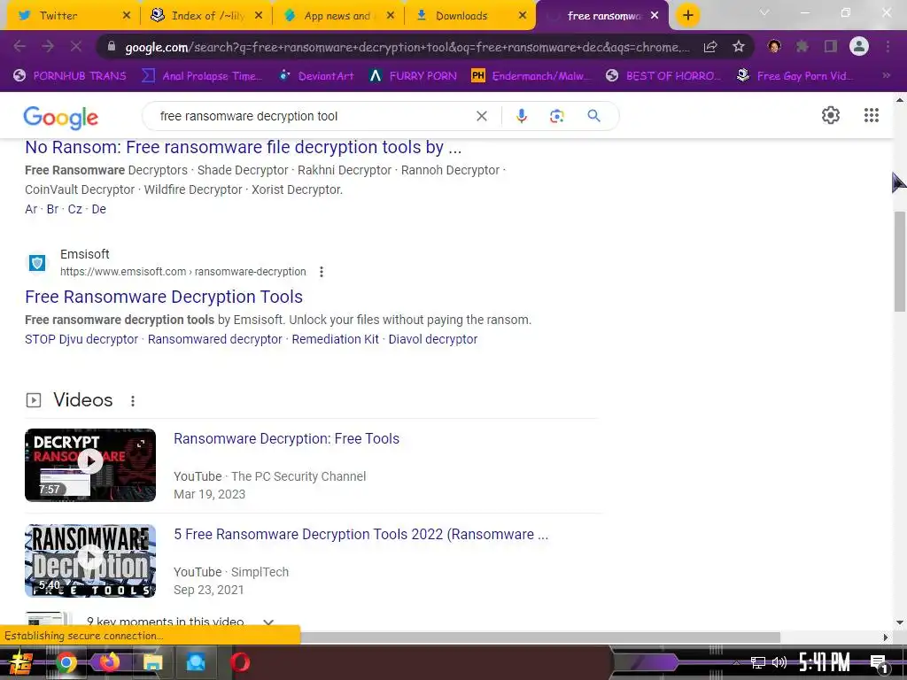907x680 pixels.
Task: Switch to the Downloads tab
Action: 469,16
